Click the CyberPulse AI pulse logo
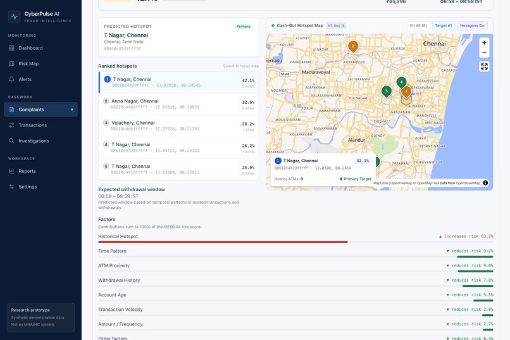The image size is (510, 340). click(x=15, y=16)
